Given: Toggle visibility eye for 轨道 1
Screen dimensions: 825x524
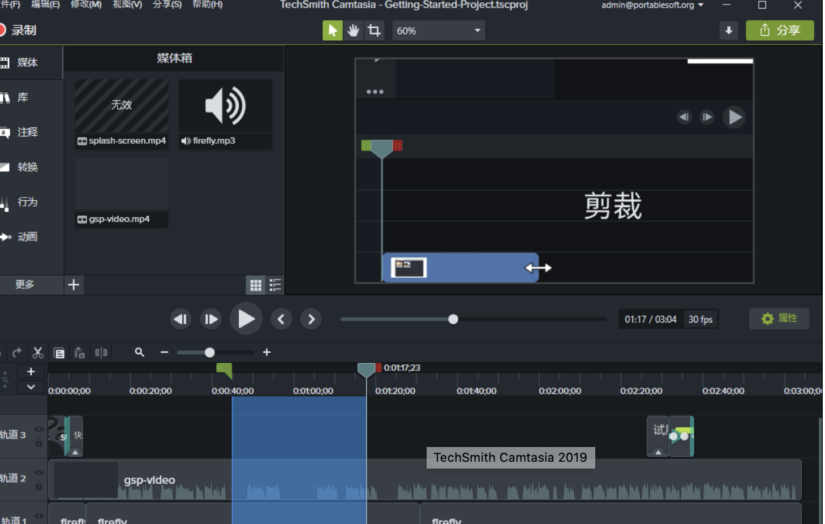Looking at the screenshot, I should (39, 516).
